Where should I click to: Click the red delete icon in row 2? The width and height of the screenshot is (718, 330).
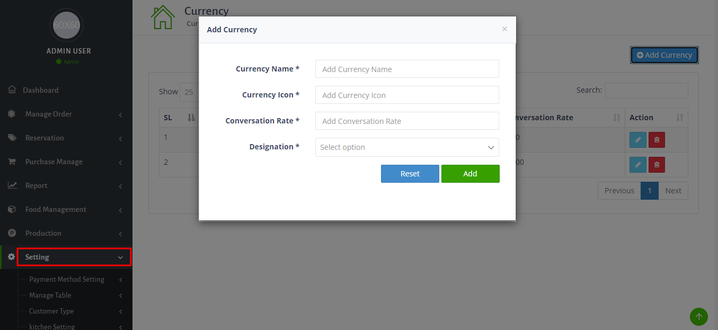[x=657, y=165]
